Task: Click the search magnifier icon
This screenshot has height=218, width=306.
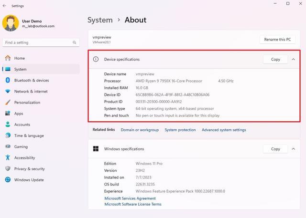Action: (x=75, y=42)
